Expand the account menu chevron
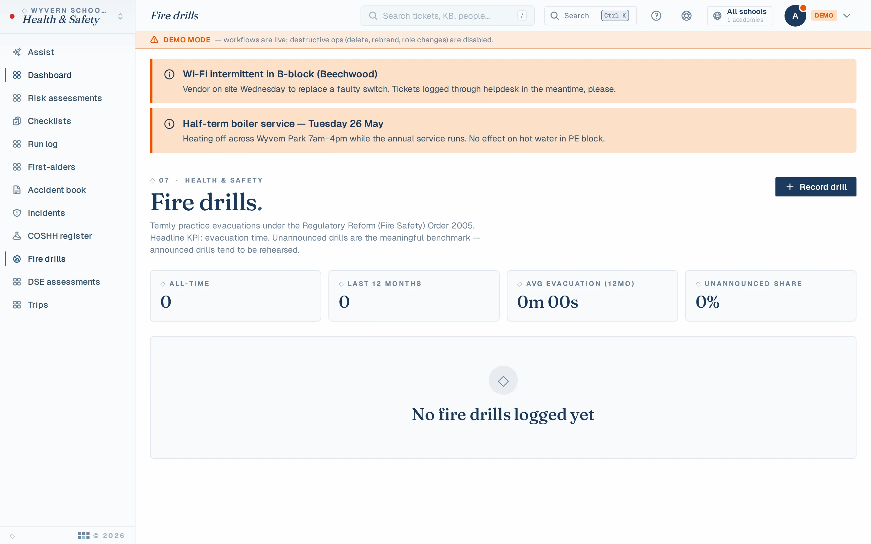This screenshot has height=544, width=871. click(847, 16)
